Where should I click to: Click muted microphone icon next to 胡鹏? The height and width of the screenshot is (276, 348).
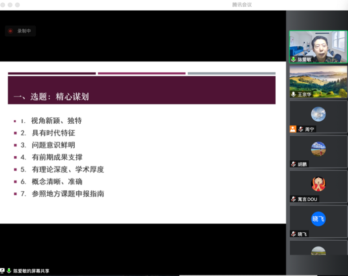click(x=293, y=164)
